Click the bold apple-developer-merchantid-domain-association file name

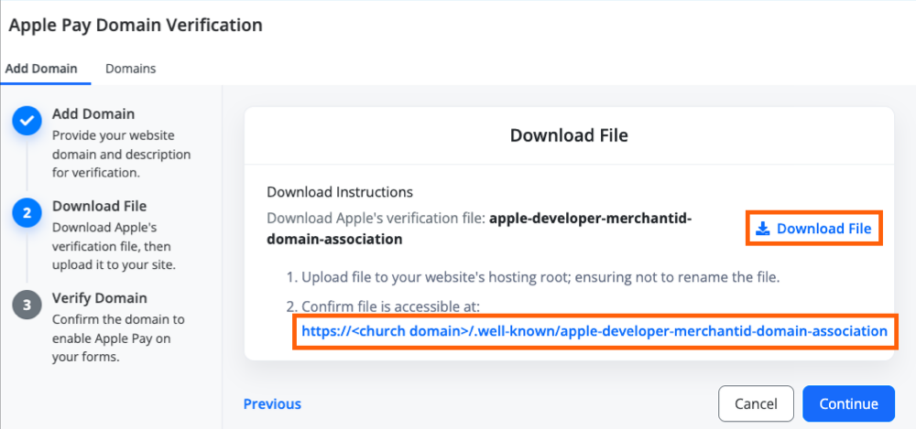(479, 229)
